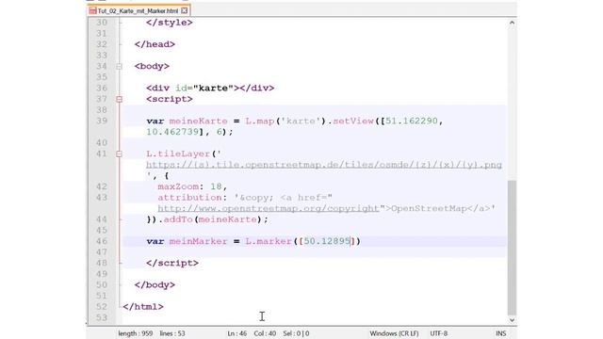603x339 pixels.
Task: Click the scroll down arrow of the editor
Action: pos(512,320)
